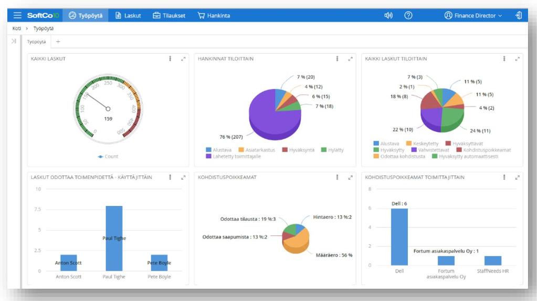Screen dimensions: 537x301
Task: Toggle Hyväksyttävät legend entry
Action: pyautogui.click(x=464, y=143)
